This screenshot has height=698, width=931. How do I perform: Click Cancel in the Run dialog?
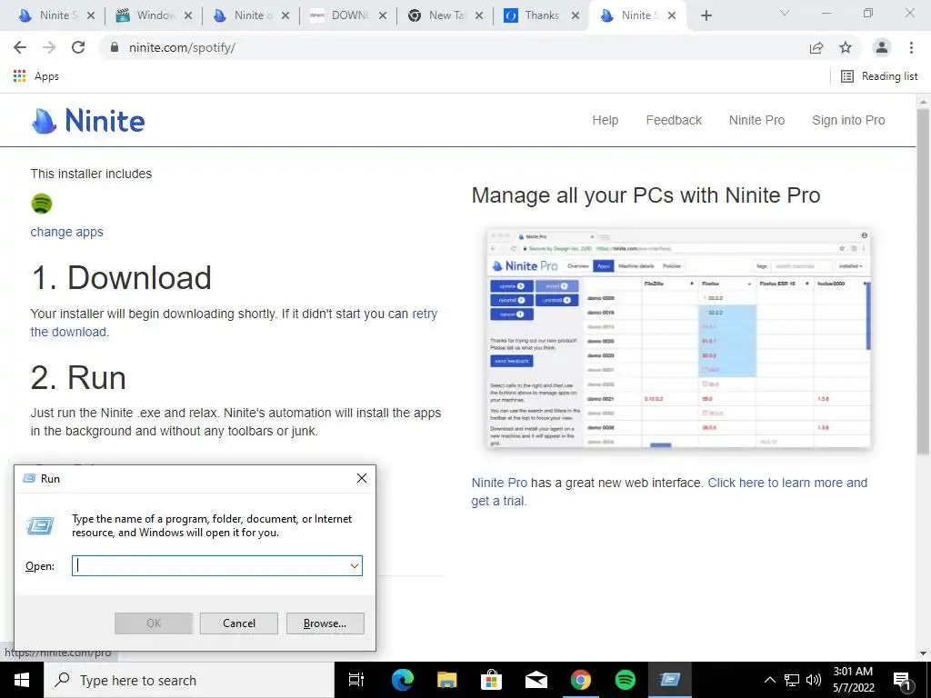click(x=239, y=623)
